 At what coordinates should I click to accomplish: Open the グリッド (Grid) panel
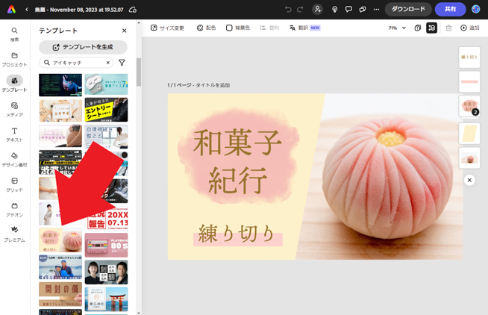click(14, 184)
